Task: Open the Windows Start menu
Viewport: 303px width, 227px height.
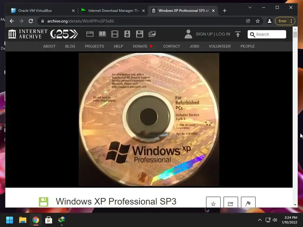Action: pyautogui.click(x=9, y=220)
